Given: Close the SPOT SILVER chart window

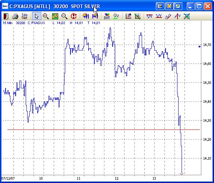Looking at the screenshot, I should pos(208,6).
